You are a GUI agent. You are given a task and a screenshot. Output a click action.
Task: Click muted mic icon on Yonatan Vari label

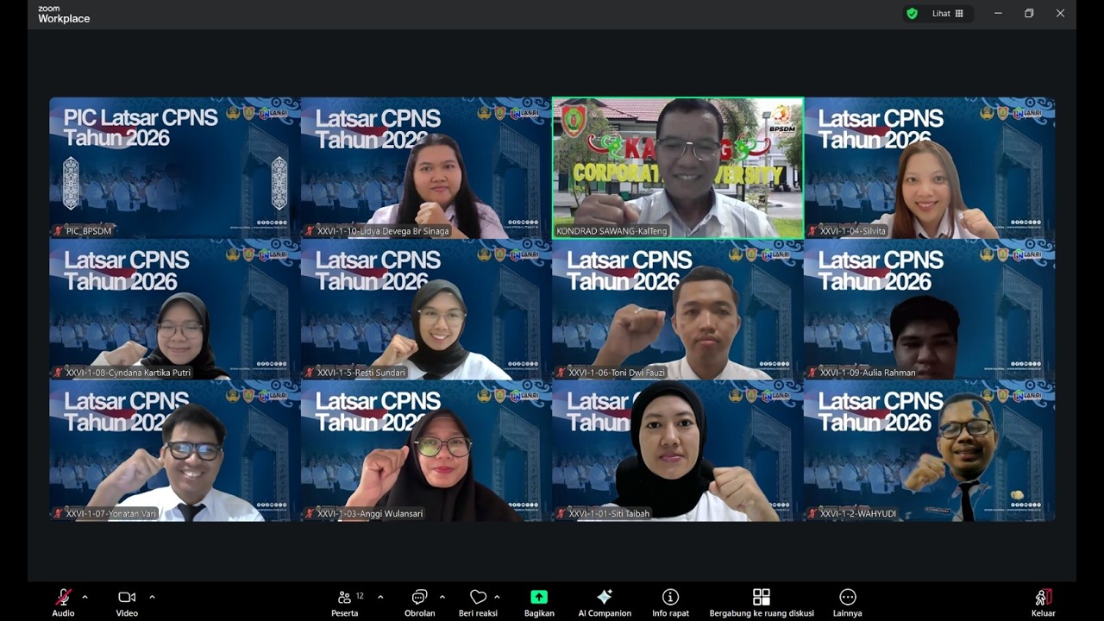59,513
